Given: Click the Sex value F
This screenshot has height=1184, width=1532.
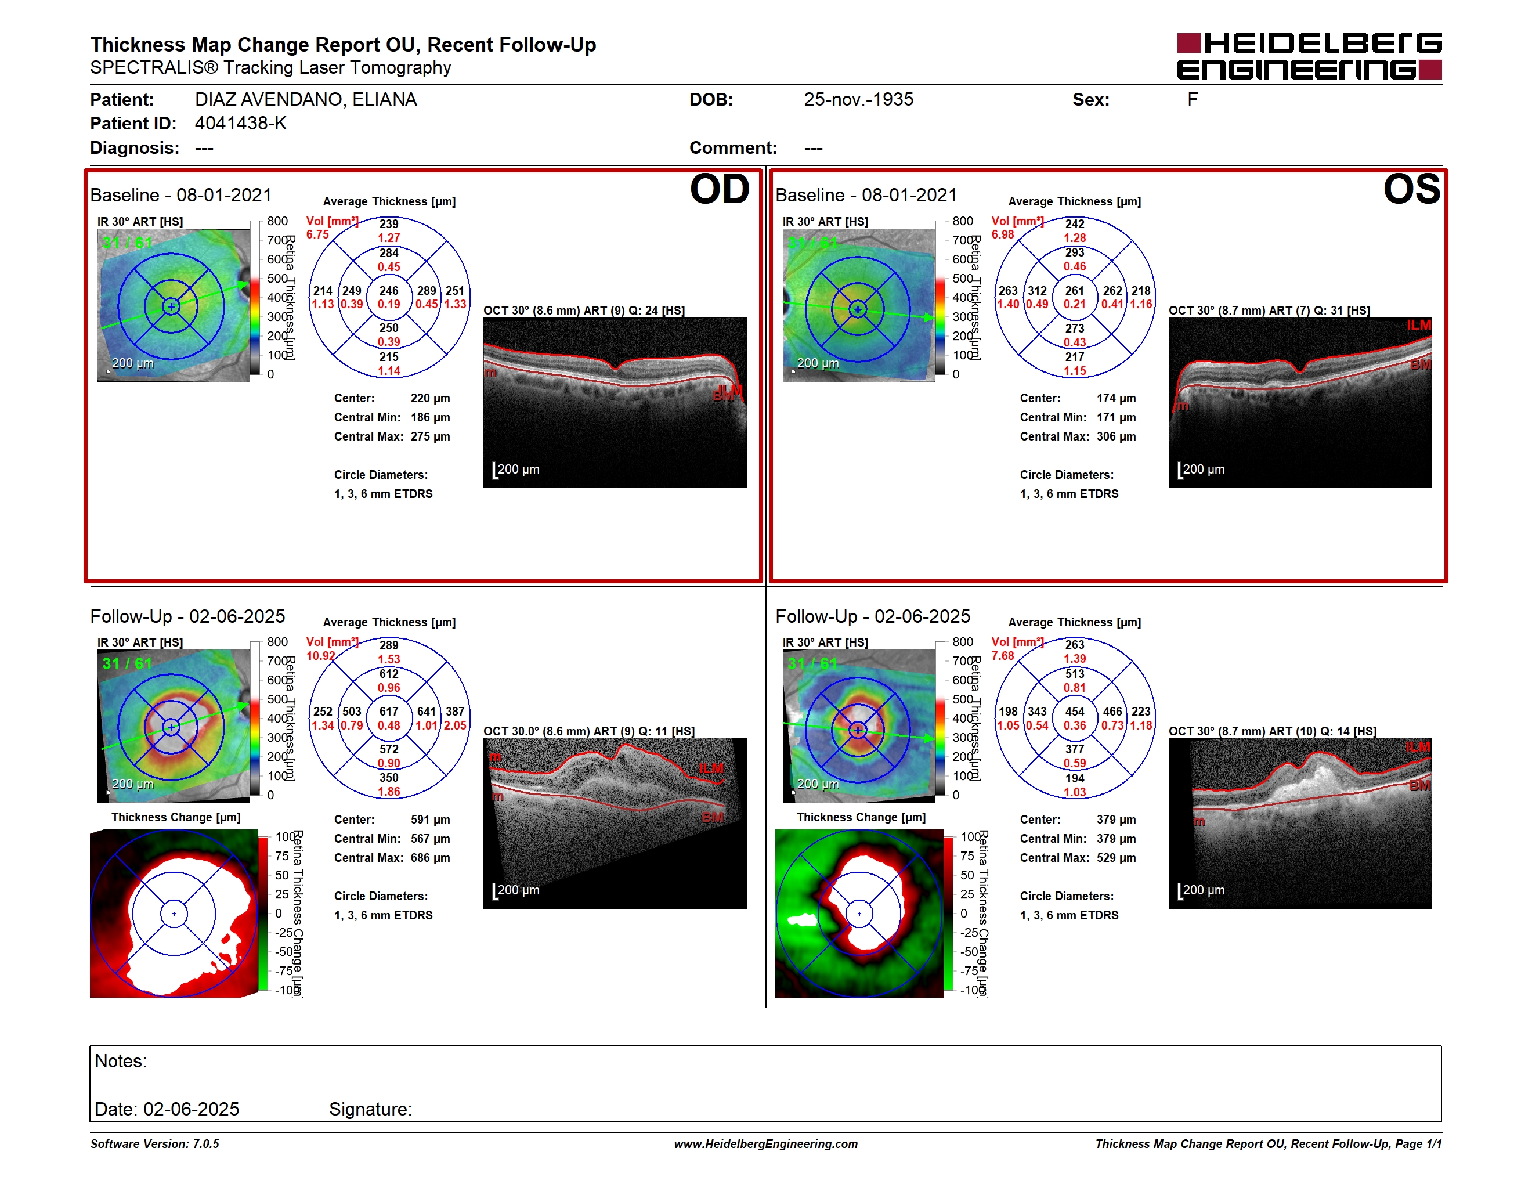Looking at the screenshot, I should point(1193,100).
